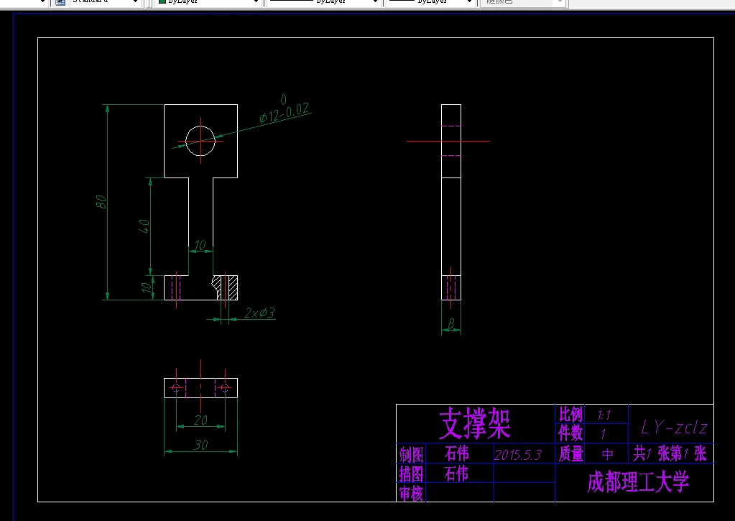Select the 件数 label in title block
Image resolution: width=735 pixels, height=521 pixels.
[570, 433]
